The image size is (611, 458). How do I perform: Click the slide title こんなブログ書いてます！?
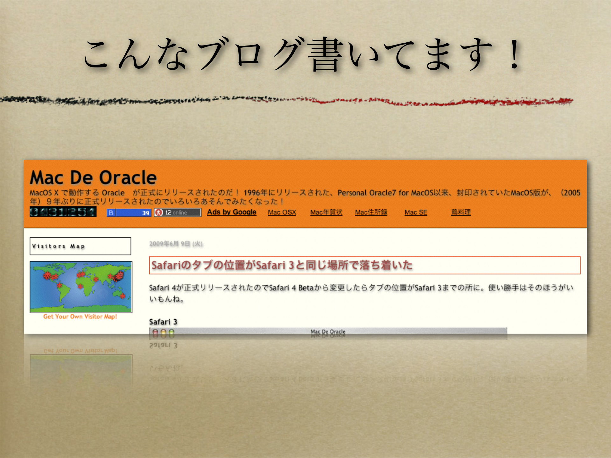tap(302, 54)
